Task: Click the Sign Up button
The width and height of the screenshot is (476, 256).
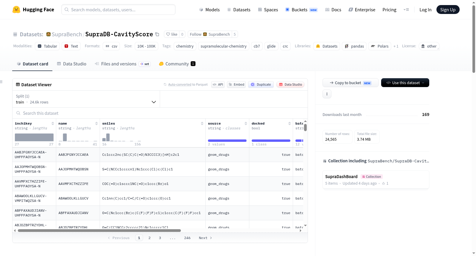Action: point(448,10)
